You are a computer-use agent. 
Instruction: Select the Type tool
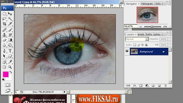pyautogui.click(x=10, y=51)
